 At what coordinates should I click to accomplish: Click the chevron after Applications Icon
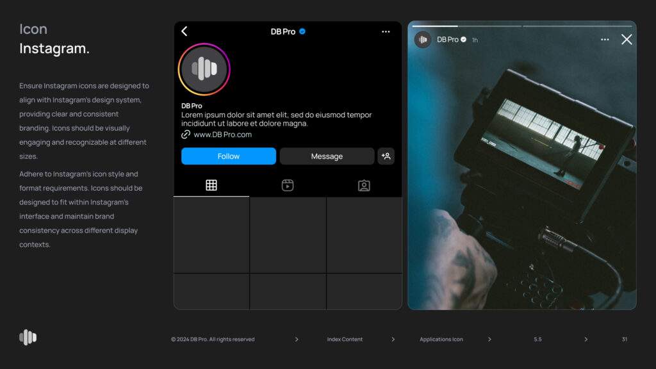click(489, 340)
